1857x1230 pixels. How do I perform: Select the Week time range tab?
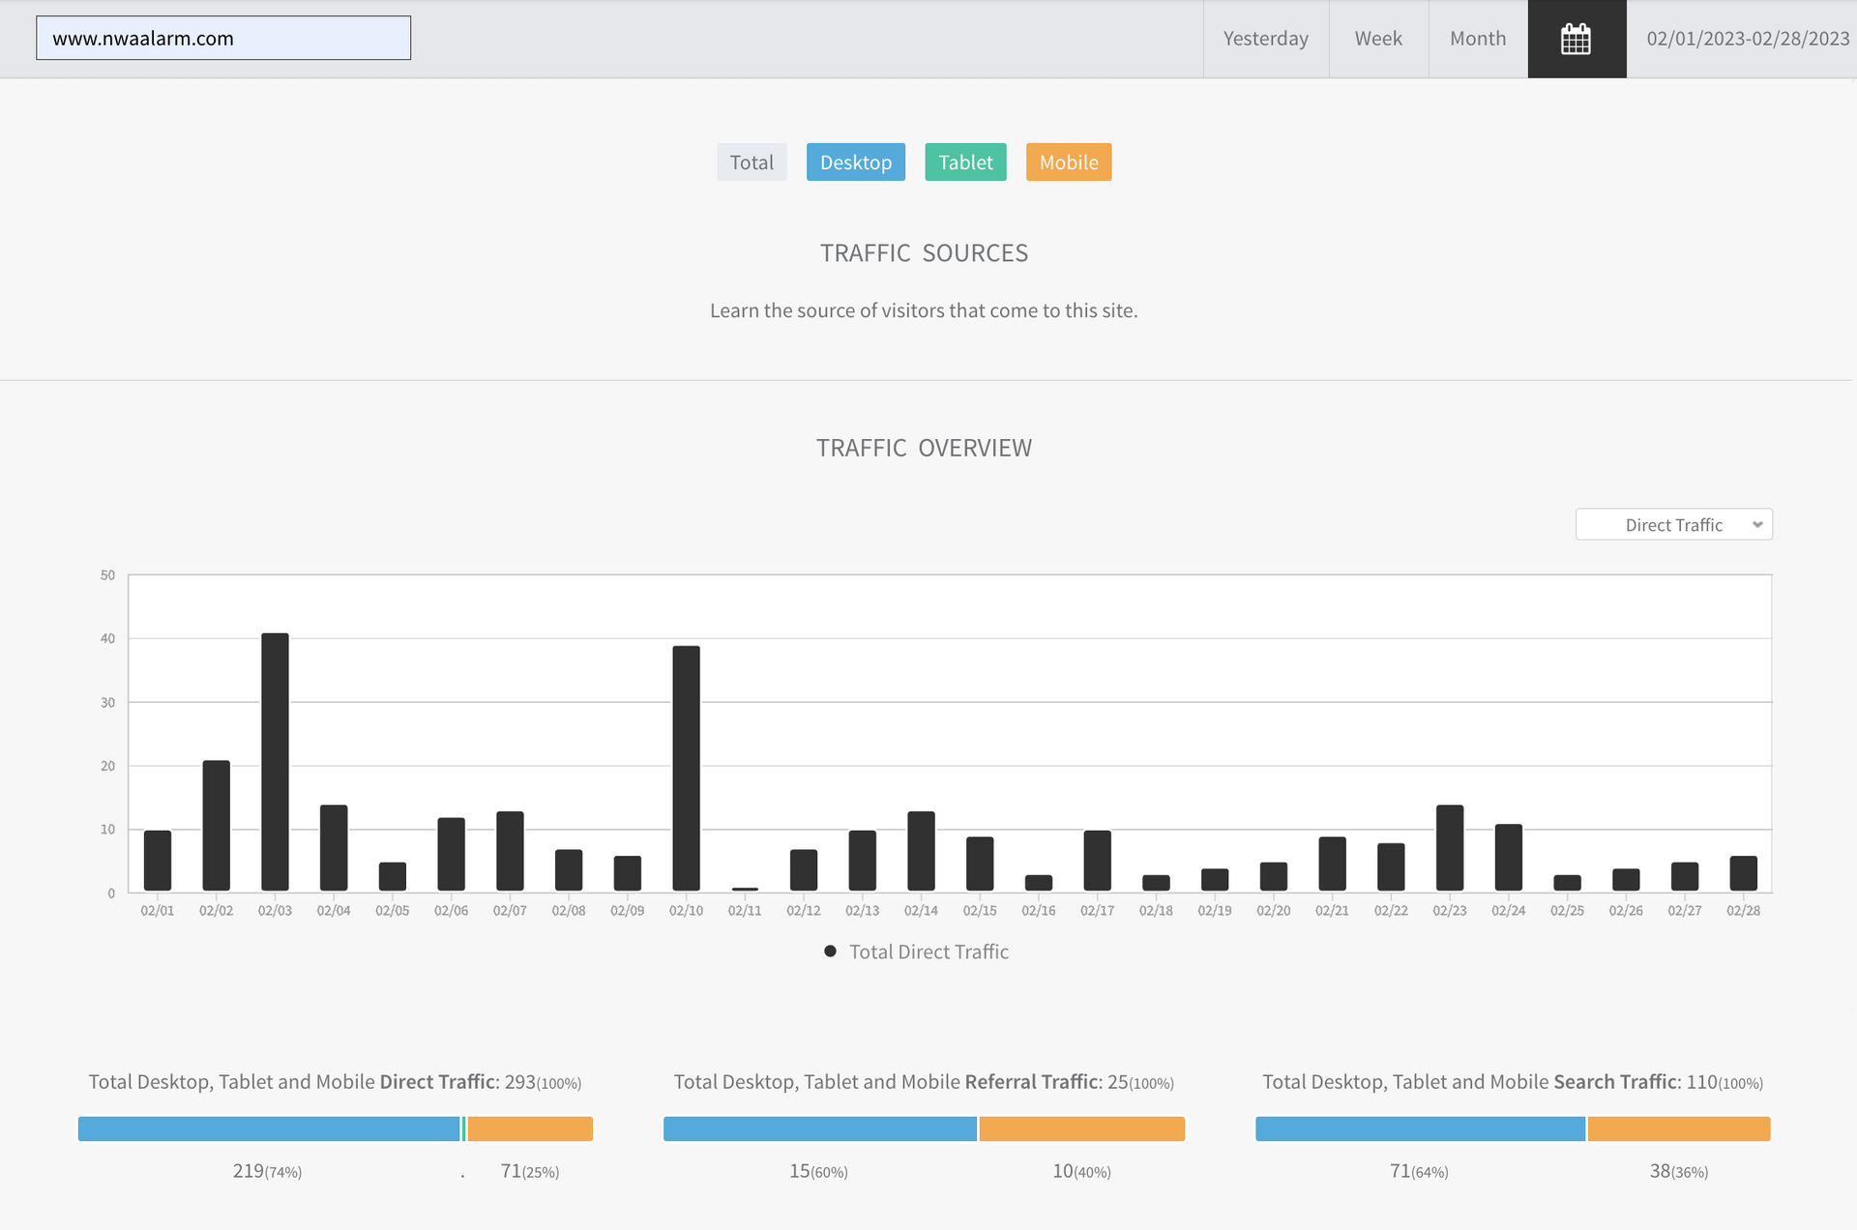1377,39
